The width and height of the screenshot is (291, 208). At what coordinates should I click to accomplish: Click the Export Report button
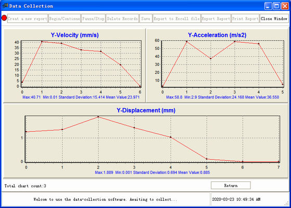tap(216, 19)
